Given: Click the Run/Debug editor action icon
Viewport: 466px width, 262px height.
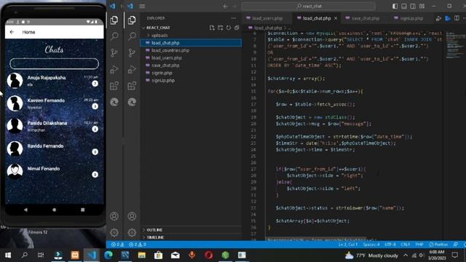Looking at the screenshot, I should pyautogui.click(x=438, y=18).
